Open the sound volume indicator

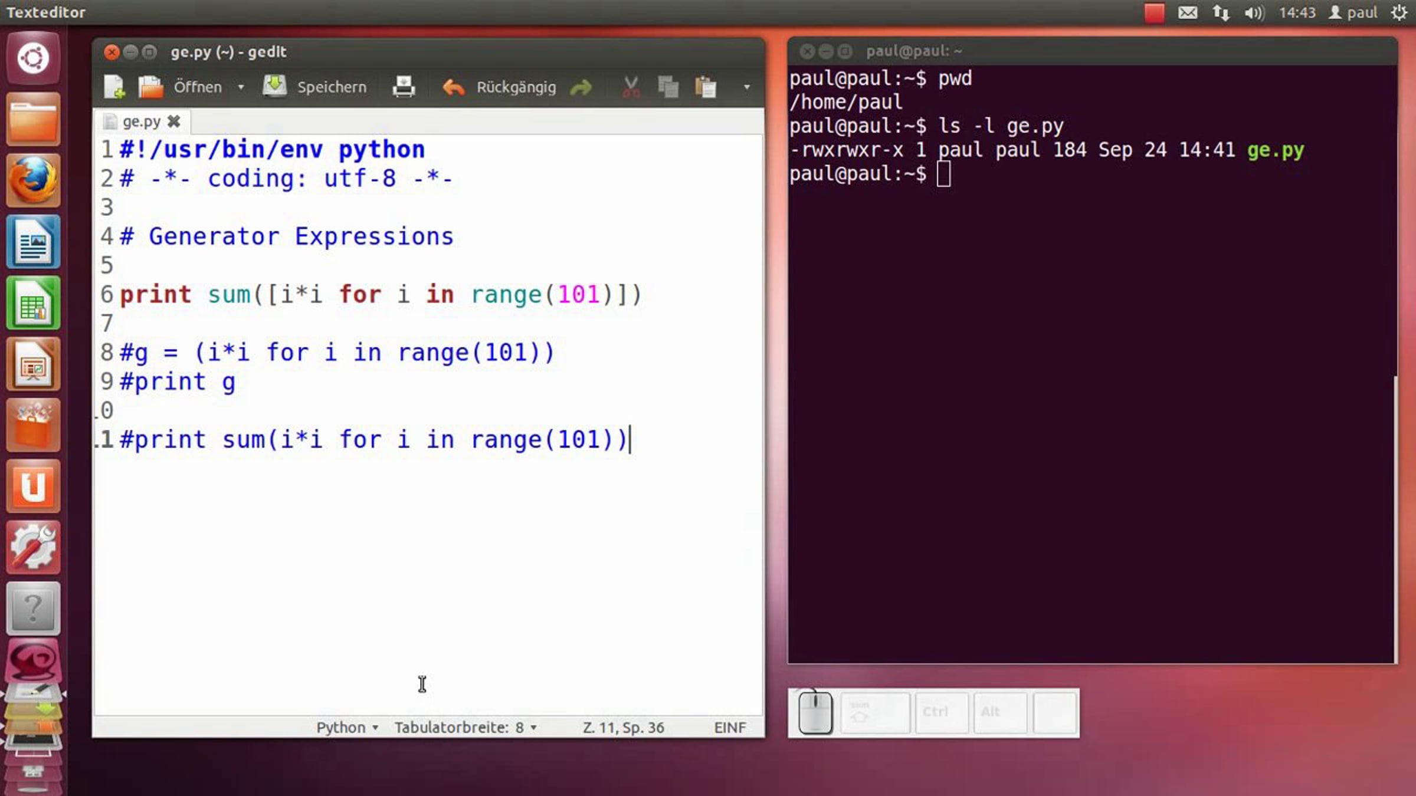1253,12
